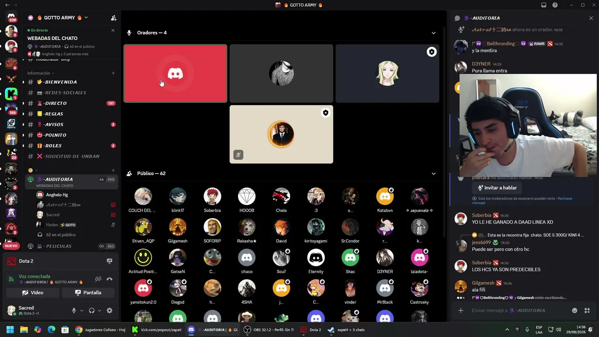599x337 pixels.
Task: Collapse the Oradores section
Action: (433, 33)
